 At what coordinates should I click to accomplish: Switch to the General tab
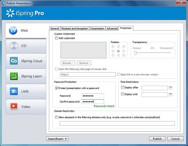pyautogui.click(x=55, y=28)
